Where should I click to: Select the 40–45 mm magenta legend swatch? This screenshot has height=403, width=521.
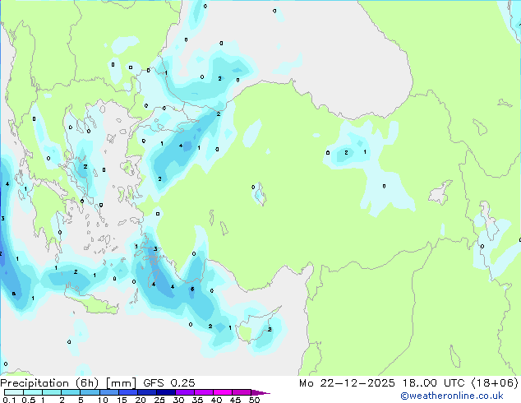coord(223,392)
